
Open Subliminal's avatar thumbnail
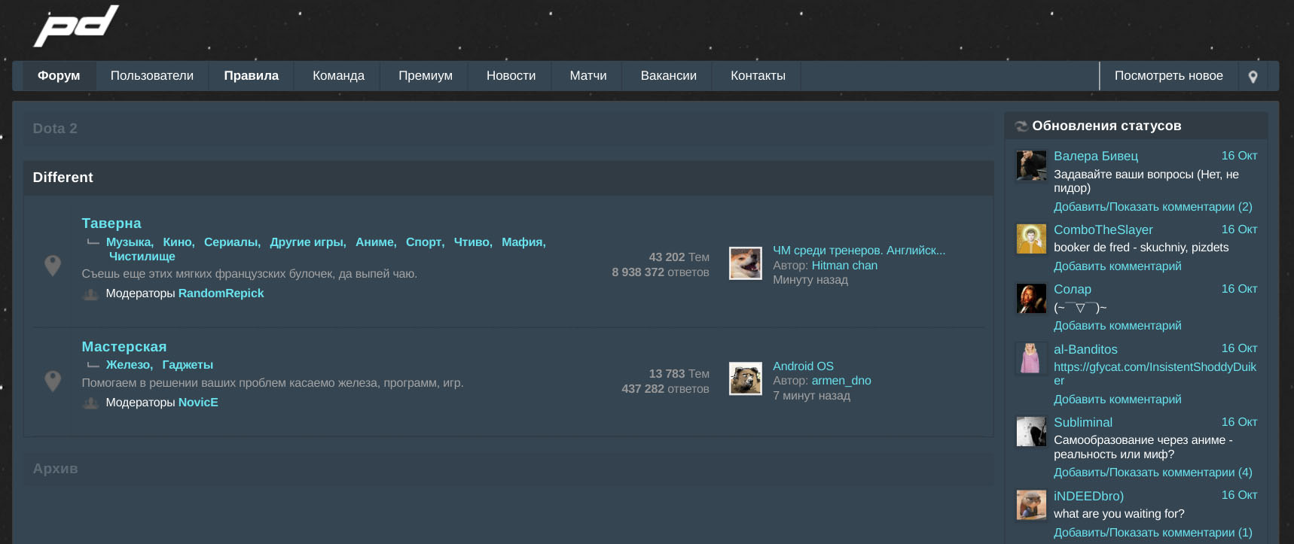tap(1031, 432)
